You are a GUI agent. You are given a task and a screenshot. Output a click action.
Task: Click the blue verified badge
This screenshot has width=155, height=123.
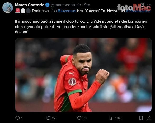pyautogui.click(x=48, y=5)
